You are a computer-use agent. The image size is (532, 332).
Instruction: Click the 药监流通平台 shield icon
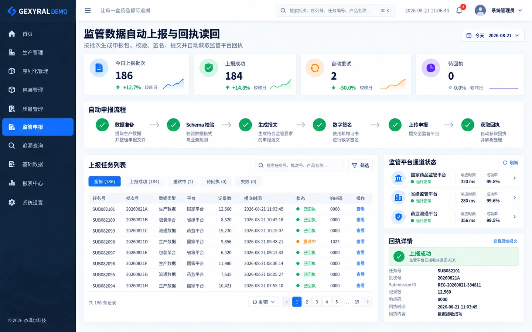tap(398, 217)
